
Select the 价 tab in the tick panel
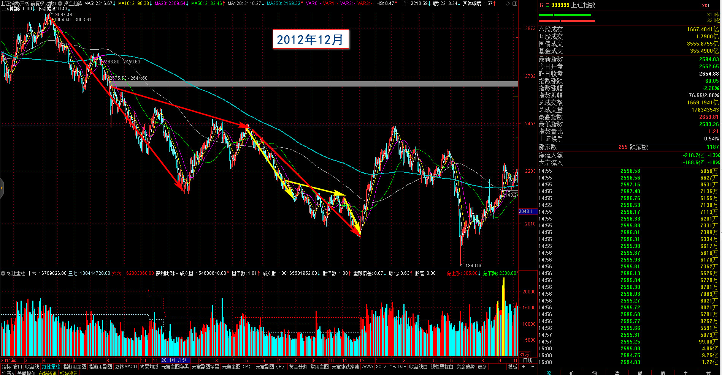pyautogui.click(x=572, y=373)
